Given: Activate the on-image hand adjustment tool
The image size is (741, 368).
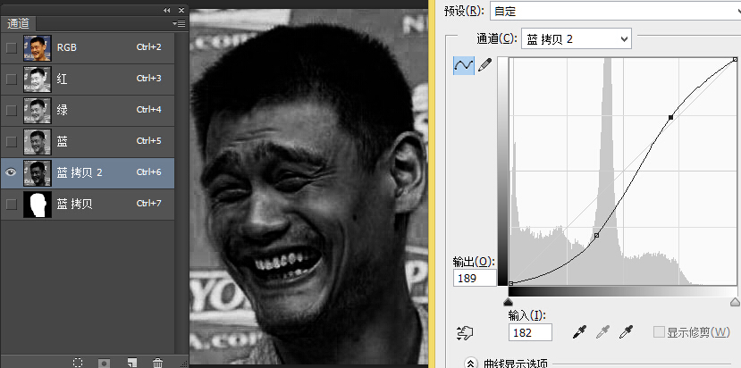Looking at the screenshot, I should [x=465, y=333].
